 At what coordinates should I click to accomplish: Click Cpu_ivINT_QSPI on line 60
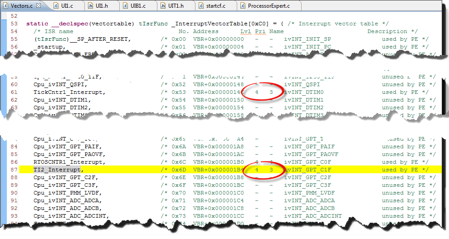(59, 84)
